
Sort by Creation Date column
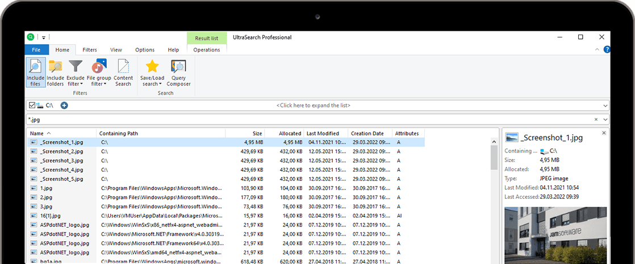click(370, 133)
